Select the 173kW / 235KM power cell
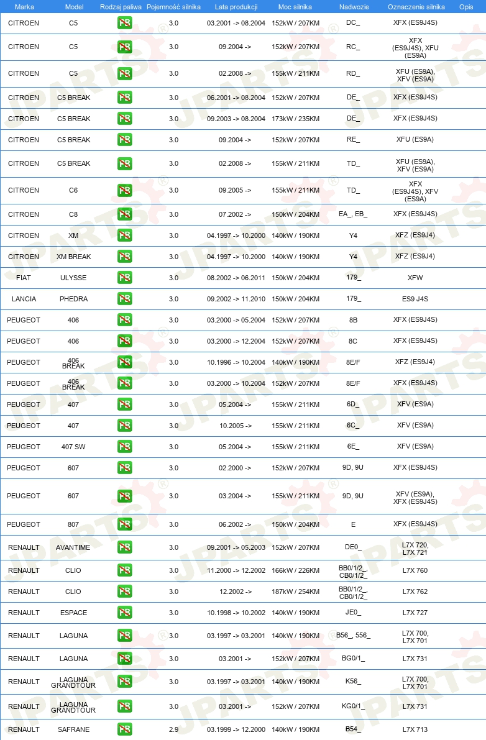The height and width of the screenshot is (740, 486). pos(295,119)
